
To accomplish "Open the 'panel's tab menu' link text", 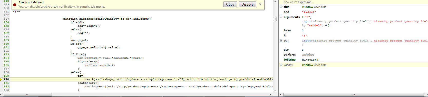I will click(x=92, y=7).
